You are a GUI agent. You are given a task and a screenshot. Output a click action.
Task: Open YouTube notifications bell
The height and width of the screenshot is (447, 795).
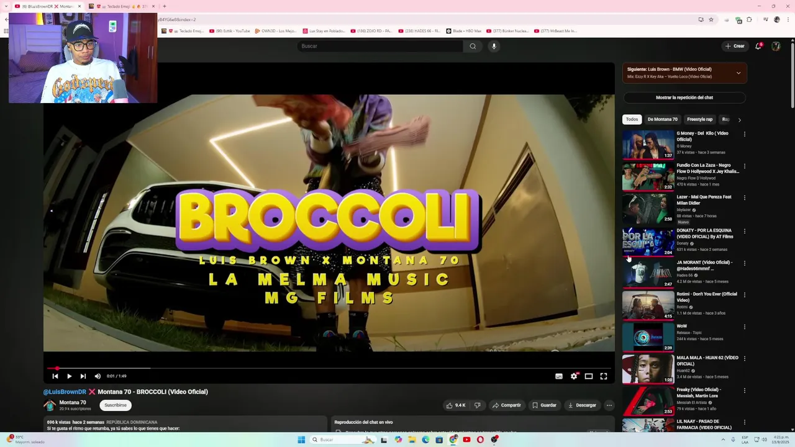coord(758,46)
